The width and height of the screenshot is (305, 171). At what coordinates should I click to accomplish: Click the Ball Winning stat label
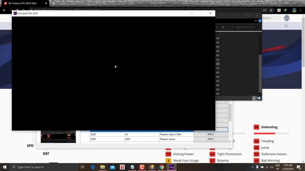point(271,161)
